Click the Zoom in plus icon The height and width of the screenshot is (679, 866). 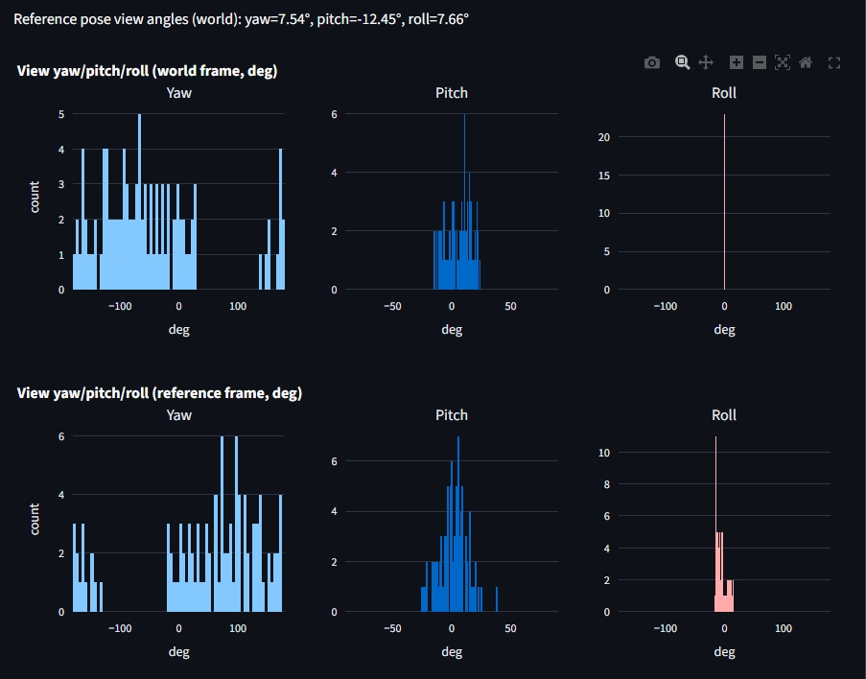click(737, 62)
